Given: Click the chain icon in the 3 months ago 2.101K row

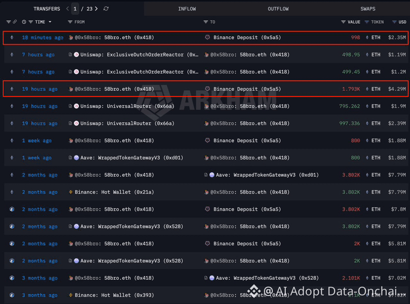Looking at the screenshot, I should (12, 278).
